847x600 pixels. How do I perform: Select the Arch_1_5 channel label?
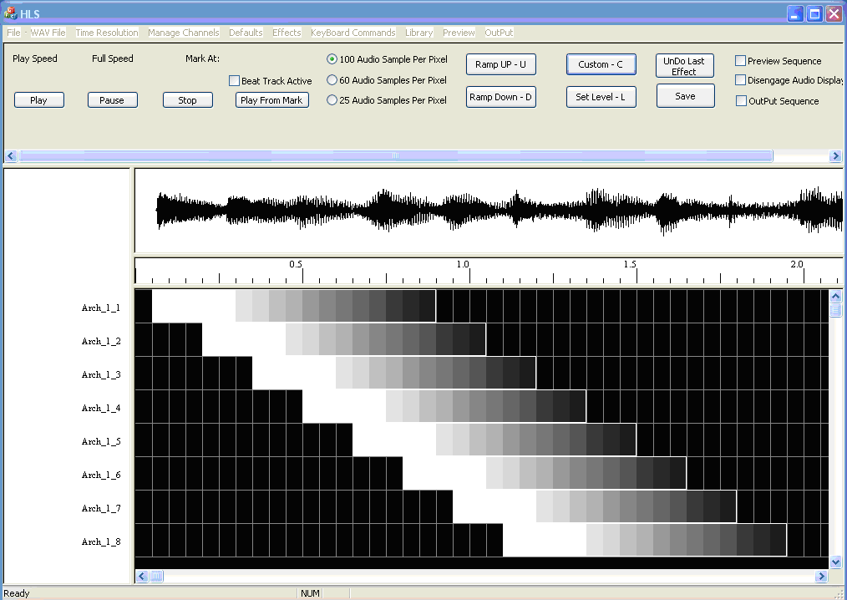(101, 442)
